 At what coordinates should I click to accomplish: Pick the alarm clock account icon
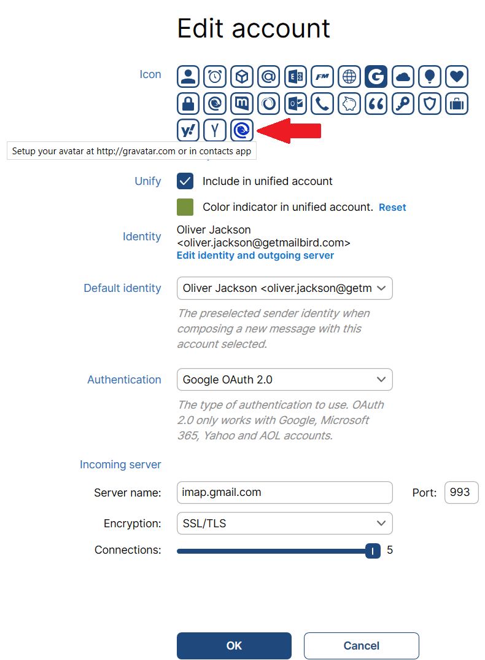(x=215, y=76)
